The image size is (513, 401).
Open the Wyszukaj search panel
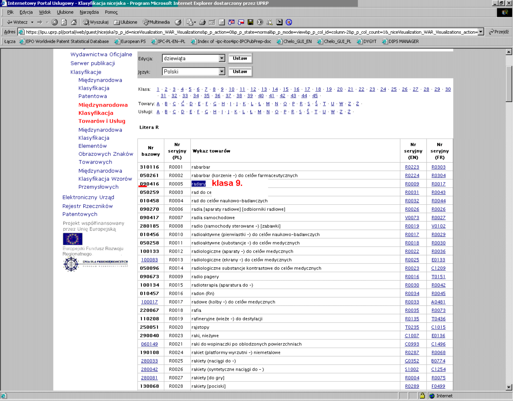[x=96, y=22]
